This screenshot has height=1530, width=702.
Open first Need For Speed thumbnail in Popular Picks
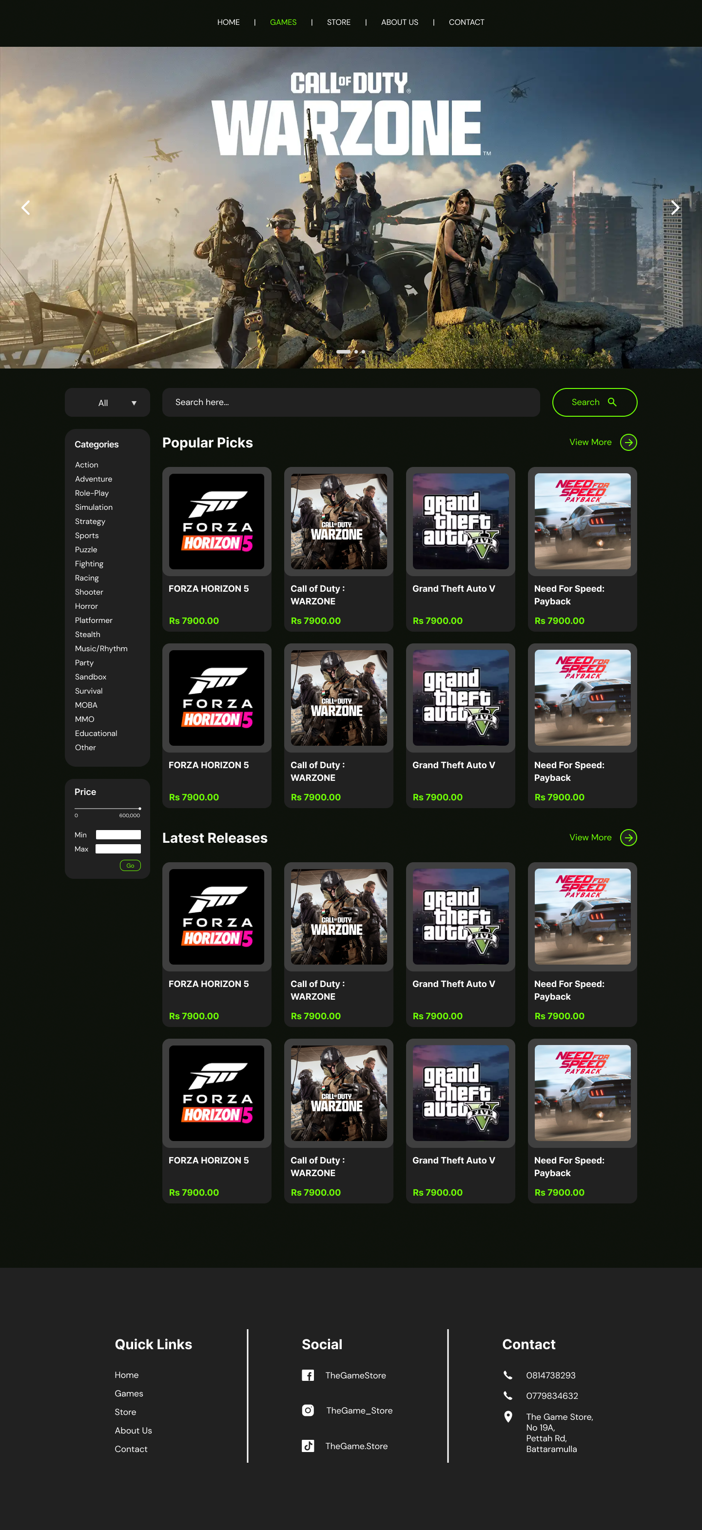tap(583, 522)
